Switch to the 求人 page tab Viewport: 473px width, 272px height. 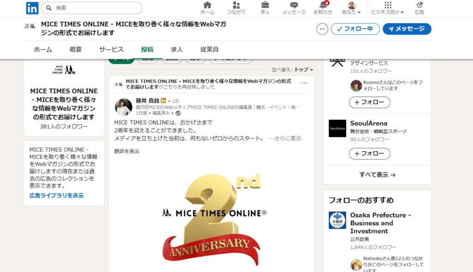click(x=177, y=49)
